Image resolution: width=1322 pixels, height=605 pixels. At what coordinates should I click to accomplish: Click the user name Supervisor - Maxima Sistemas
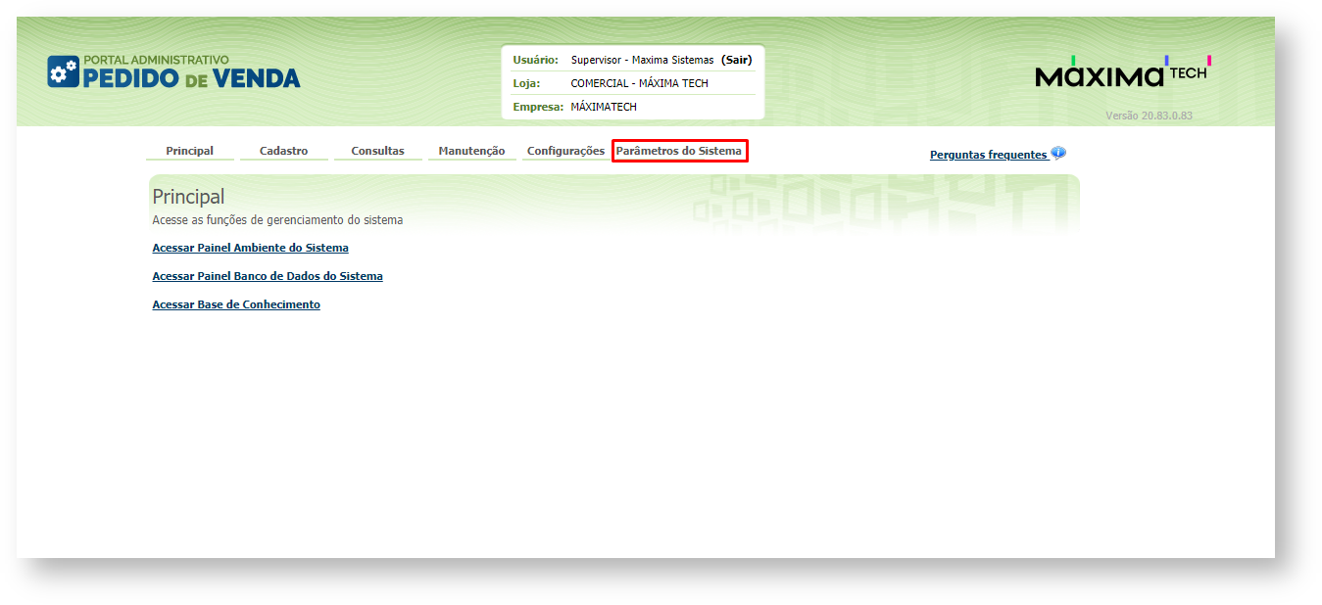coord(643,60)
